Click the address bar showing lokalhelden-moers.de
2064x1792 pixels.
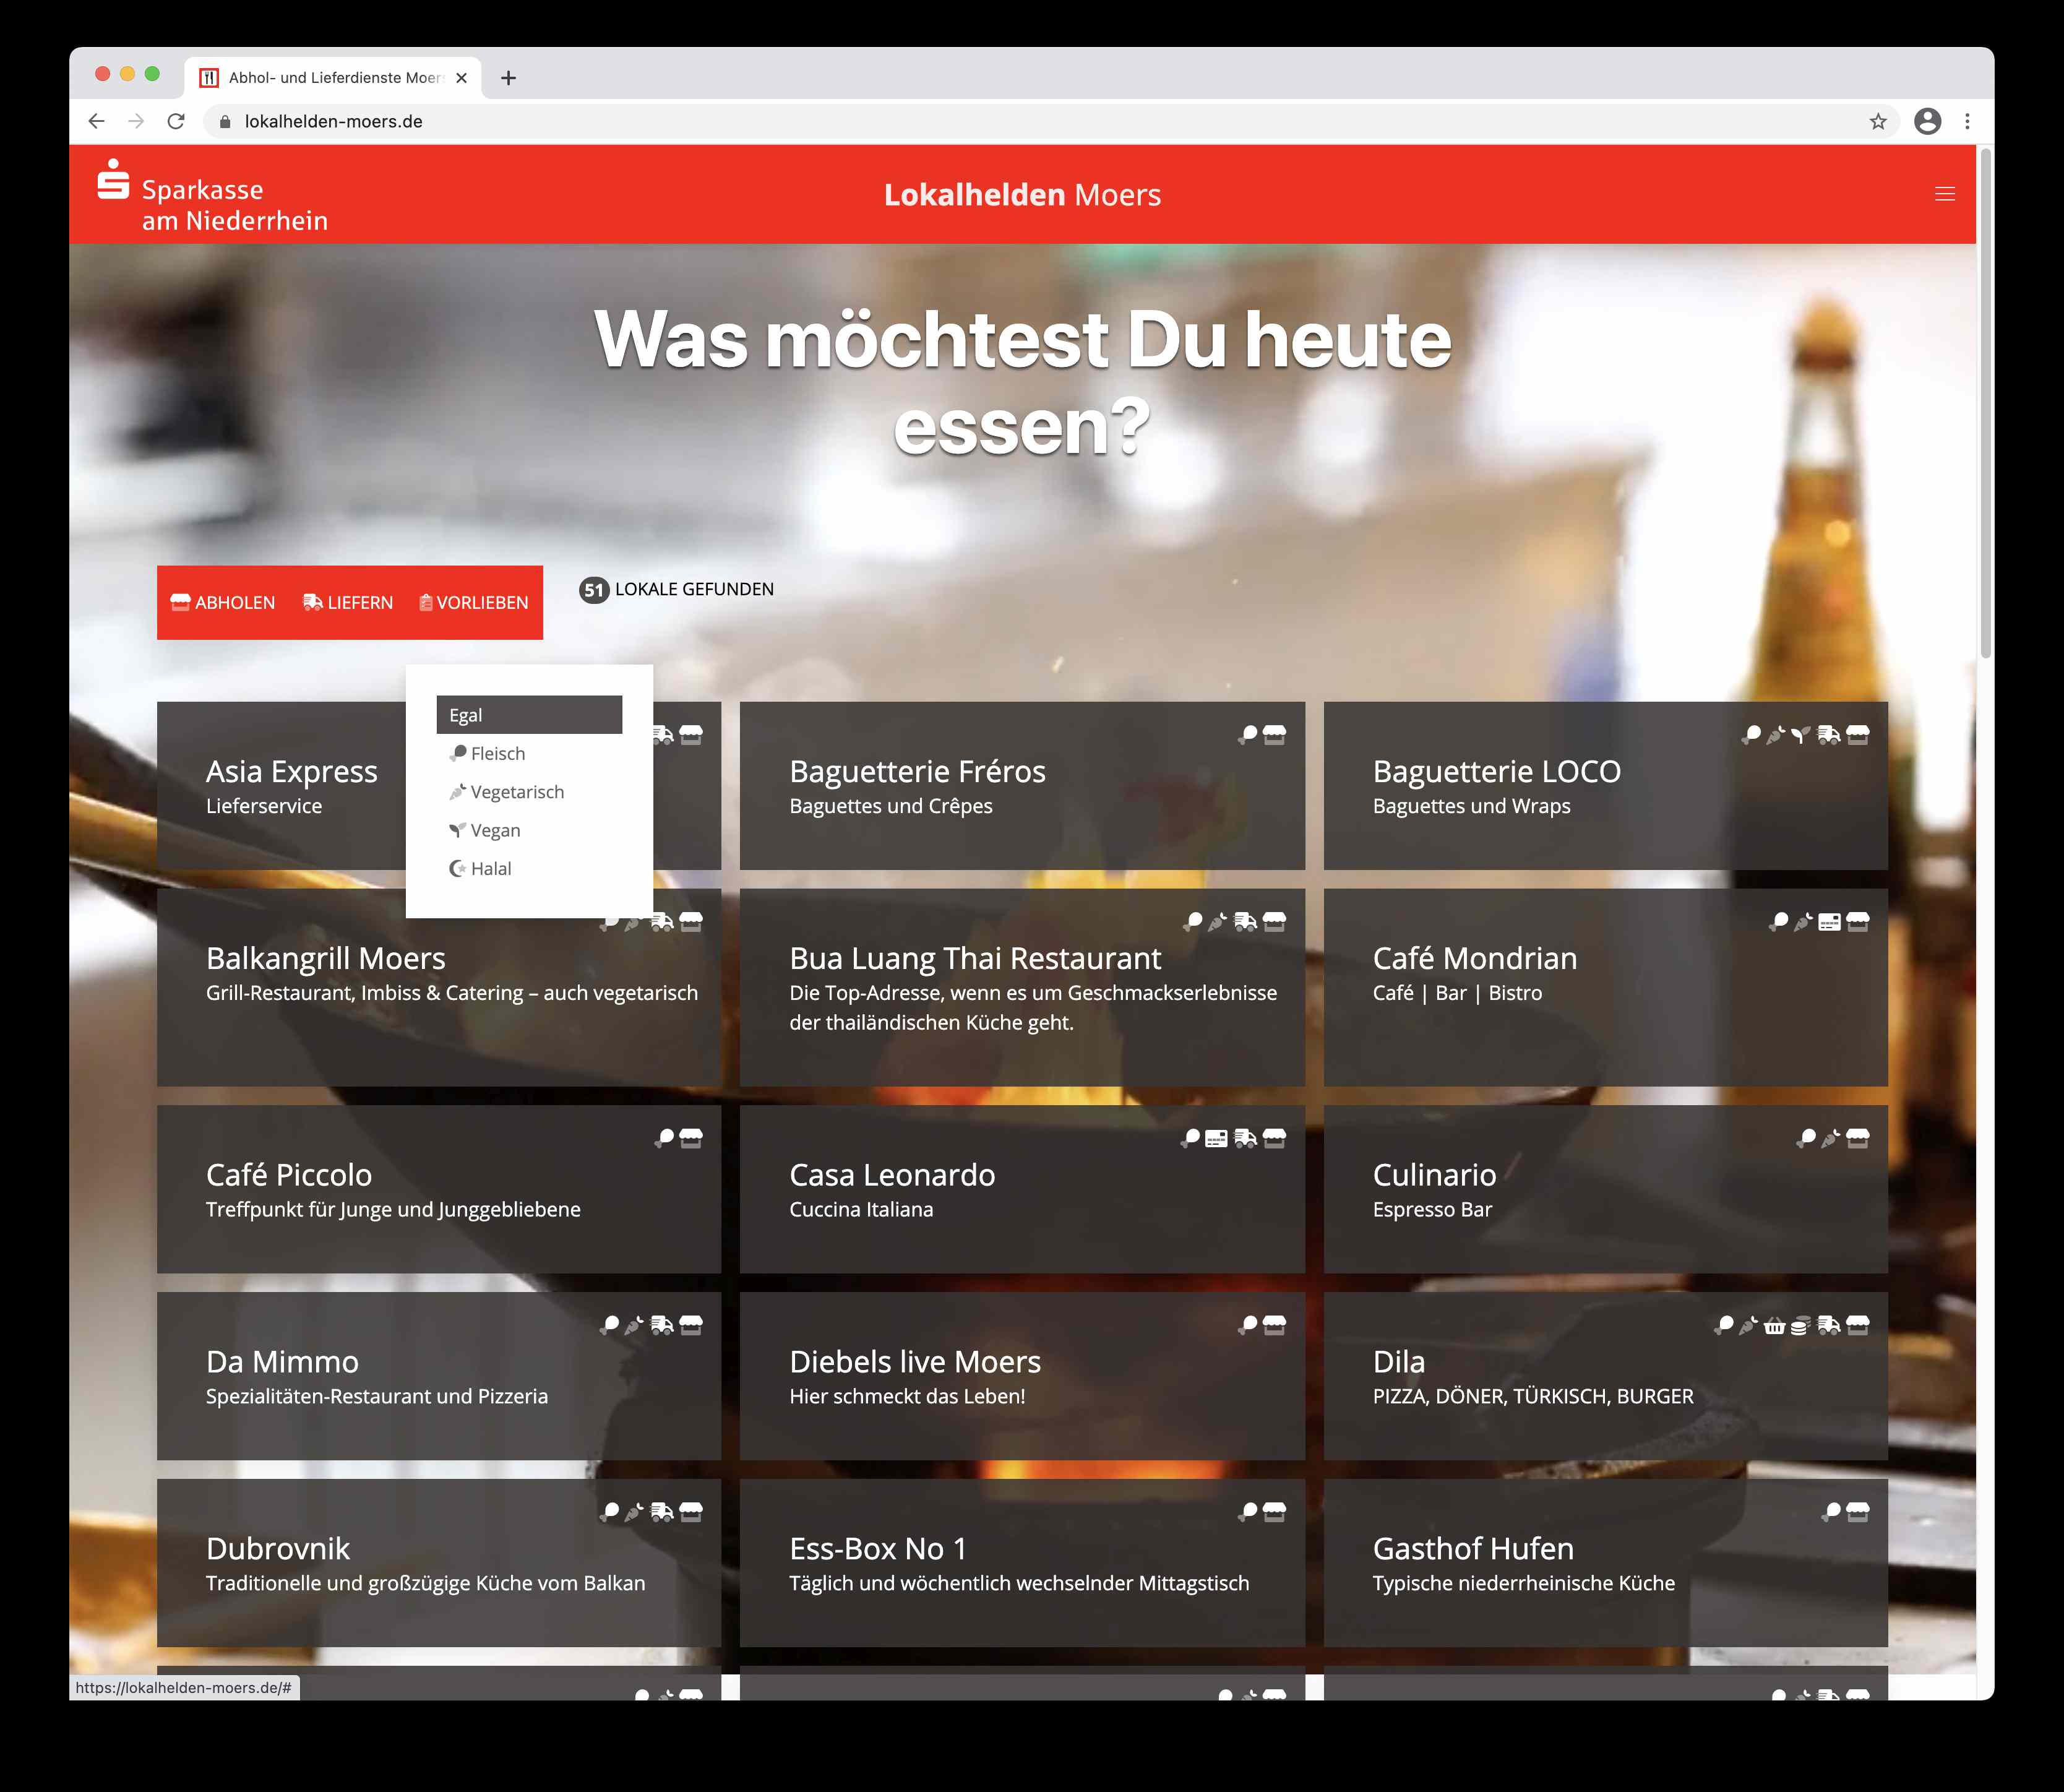(x=1040, y=121)
